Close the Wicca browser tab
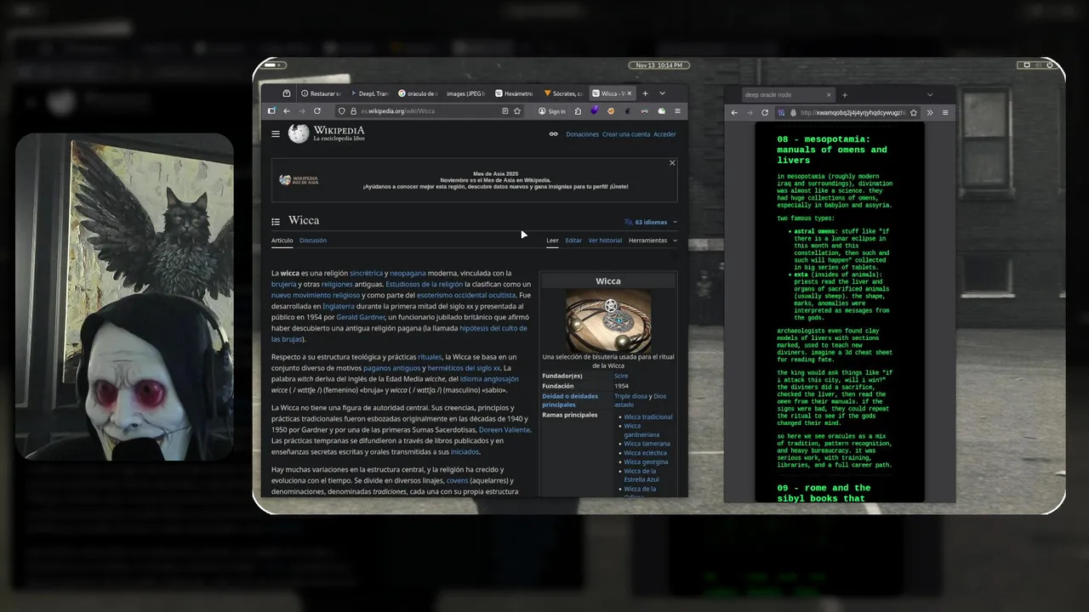The width and height of the screenshot is (1089, 612). coord(630,93)
